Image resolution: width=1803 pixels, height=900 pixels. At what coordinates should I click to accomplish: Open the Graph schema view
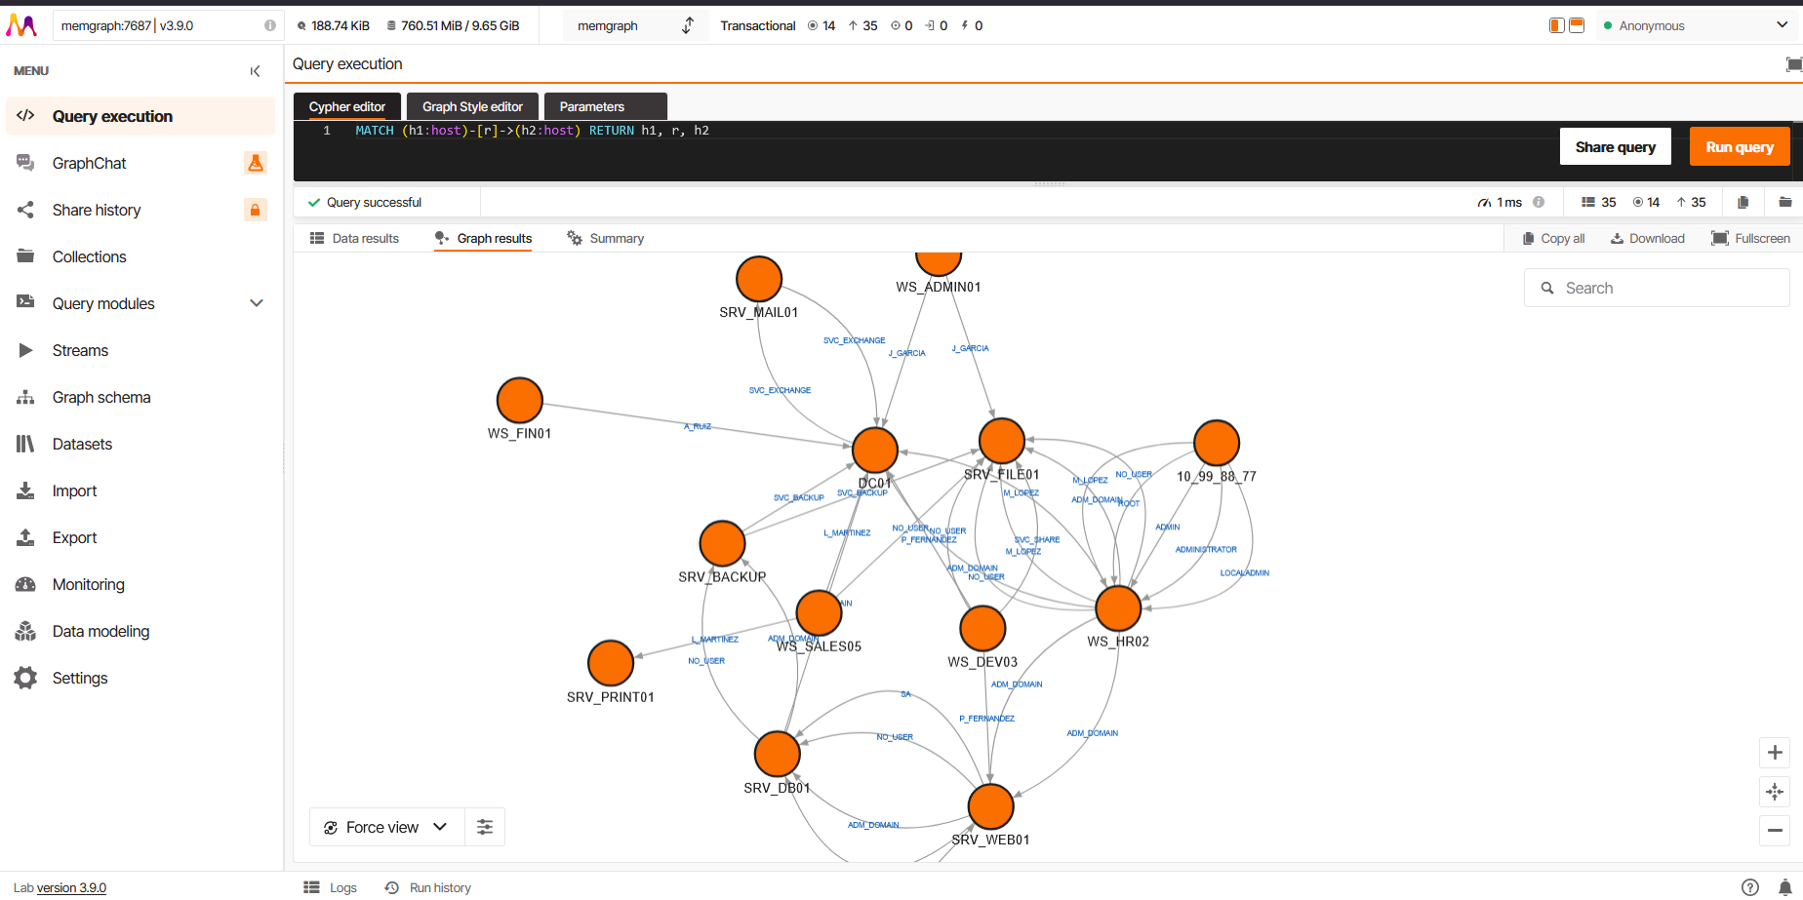coord(100,397)
